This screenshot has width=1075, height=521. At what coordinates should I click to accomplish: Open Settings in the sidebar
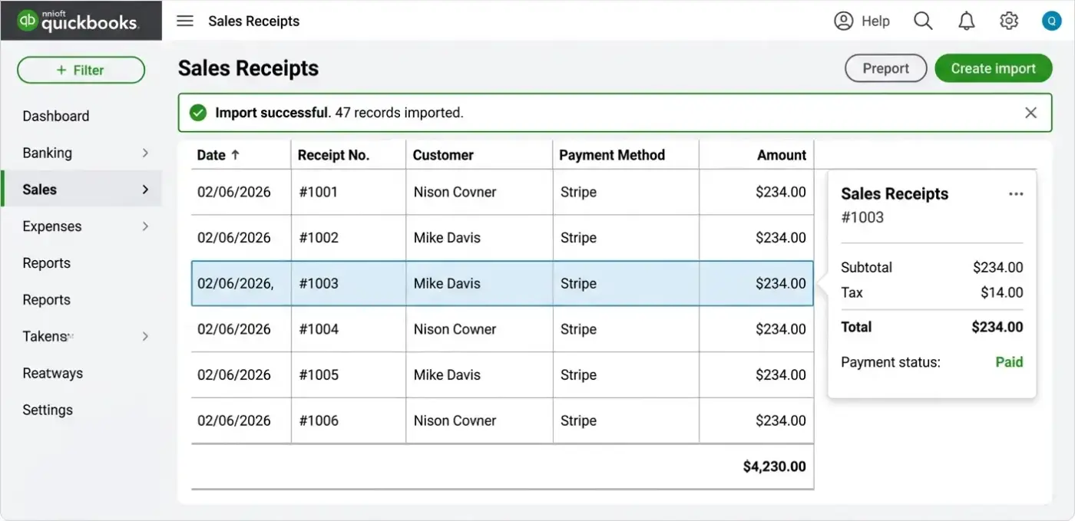(48, 410)
